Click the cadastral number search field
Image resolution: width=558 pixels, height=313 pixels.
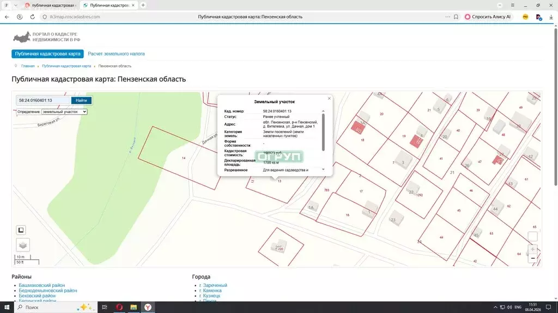[x=43, y=101]
